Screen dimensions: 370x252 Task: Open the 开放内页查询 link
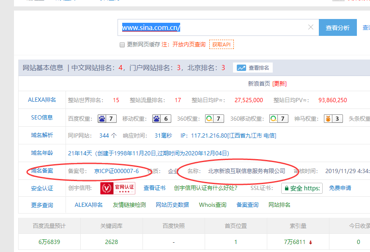click(x=189, y=44)
